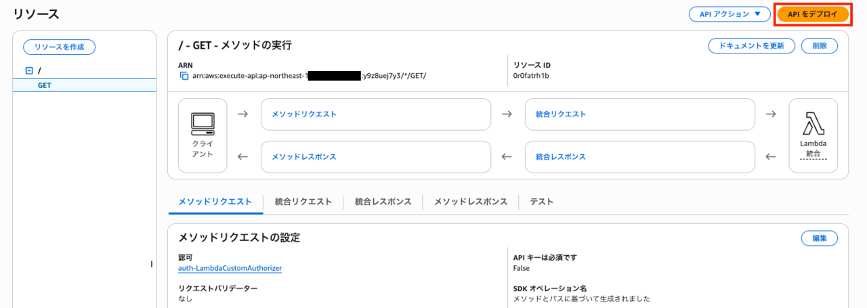Click the client computer icon
Viewport: 867px width, 308px height.
click(203, 123)
